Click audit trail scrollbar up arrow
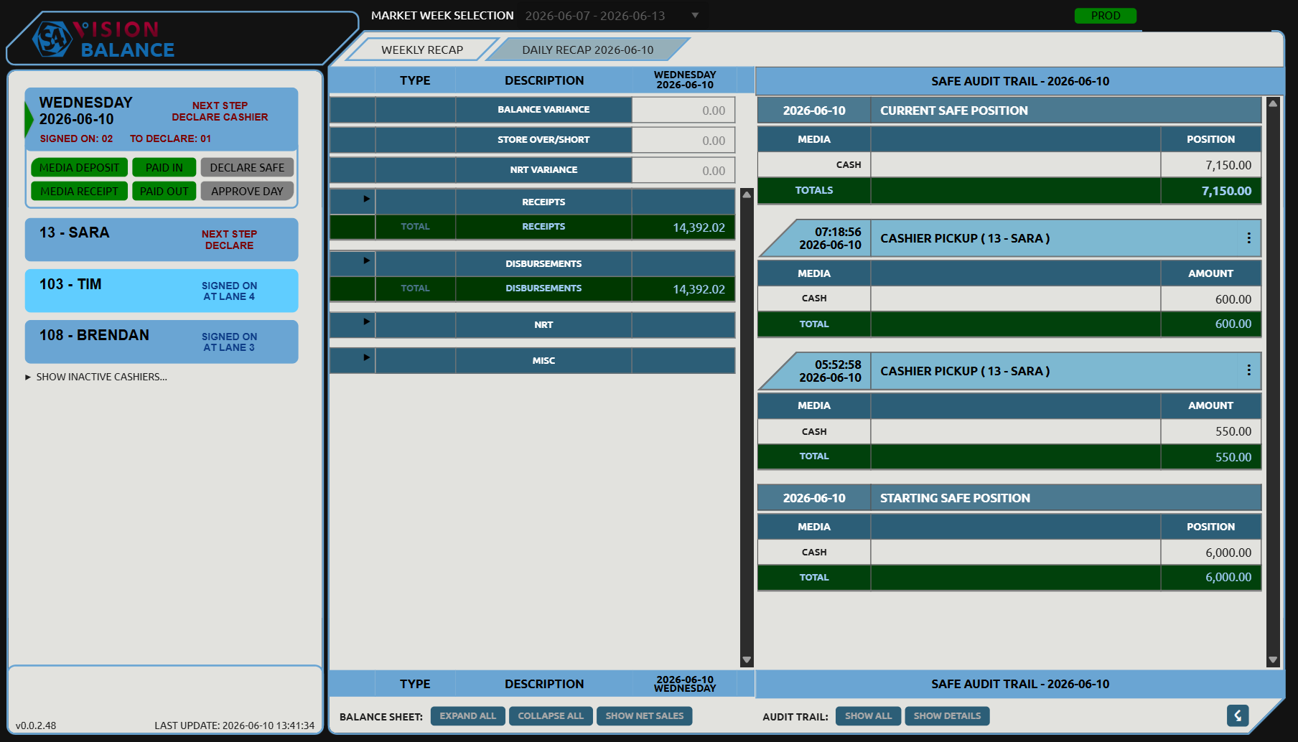The width and height of the screenshot is (1298, 742). pos(1273,103)
